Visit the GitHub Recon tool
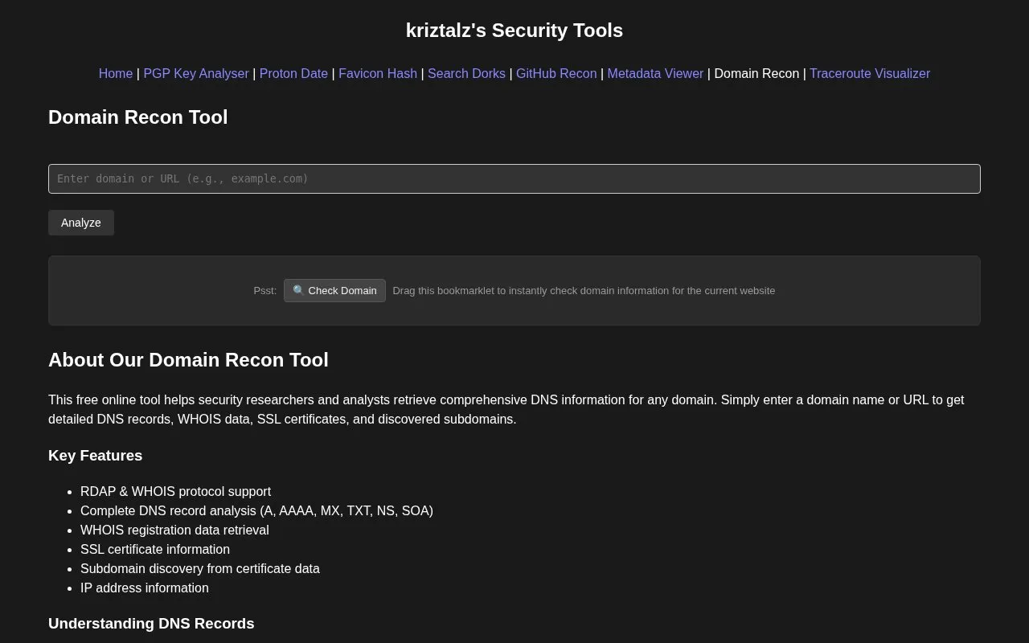1029x643 pixels. [x=556, y=73]
